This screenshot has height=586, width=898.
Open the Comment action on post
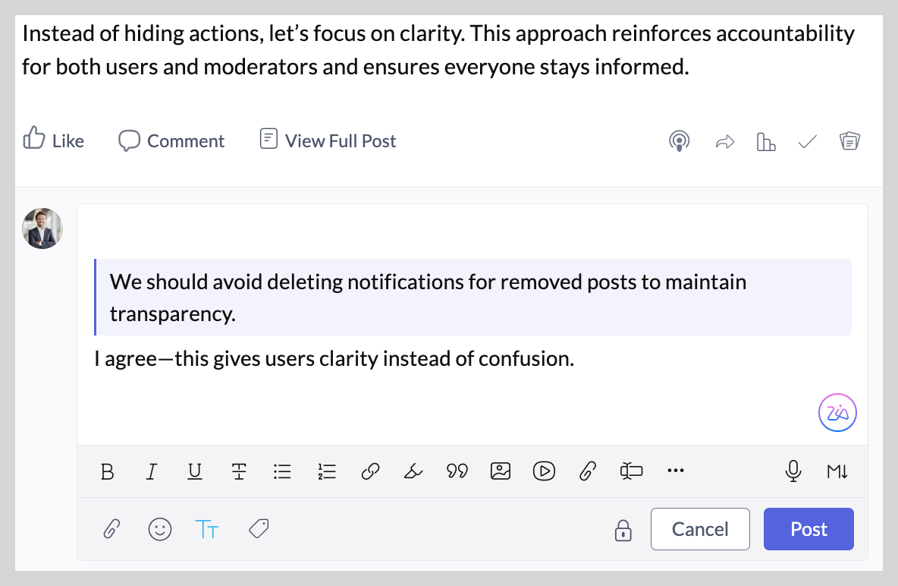(171, 140)
